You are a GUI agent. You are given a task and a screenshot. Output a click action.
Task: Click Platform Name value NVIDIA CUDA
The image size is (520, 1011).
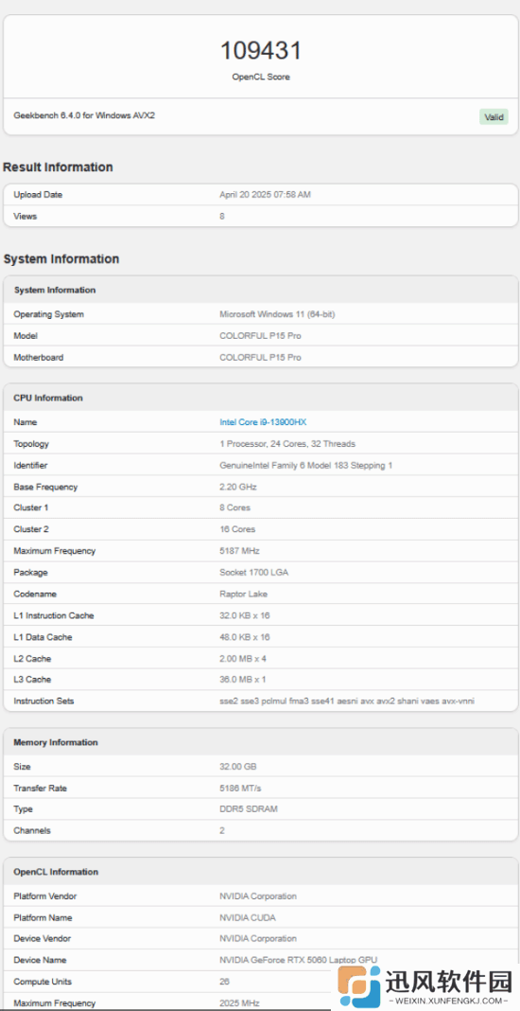[x=248, y=917]
